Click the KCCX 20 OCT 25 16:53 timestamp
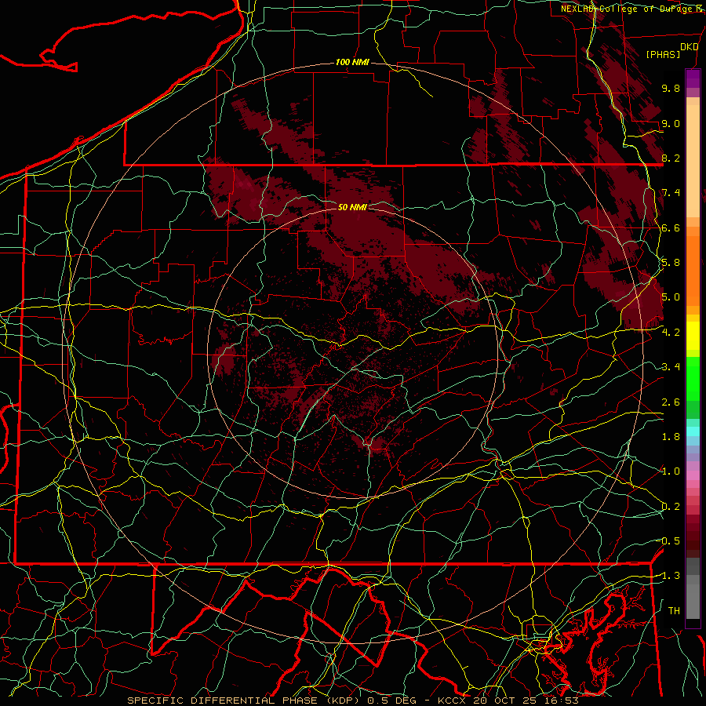Viewport: 706px width, 706px height. click(x=508, y=701)
